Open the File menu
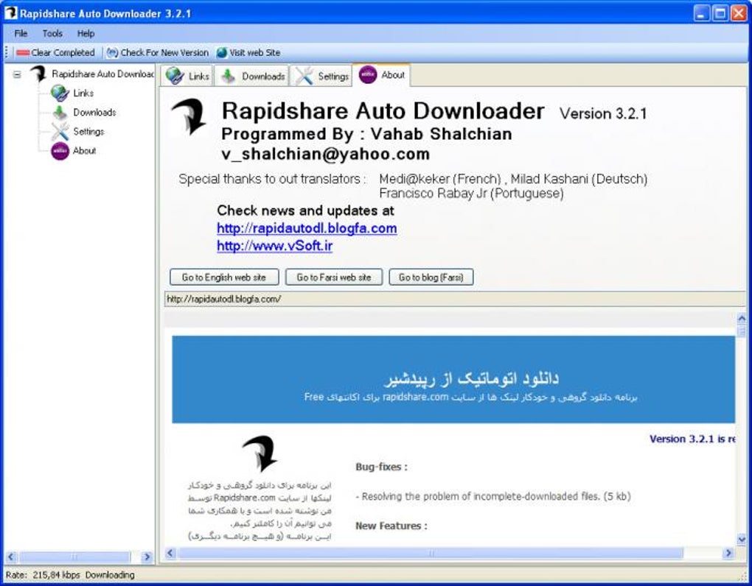The width and height of the screenshot is (752, 586). point(21,34)
